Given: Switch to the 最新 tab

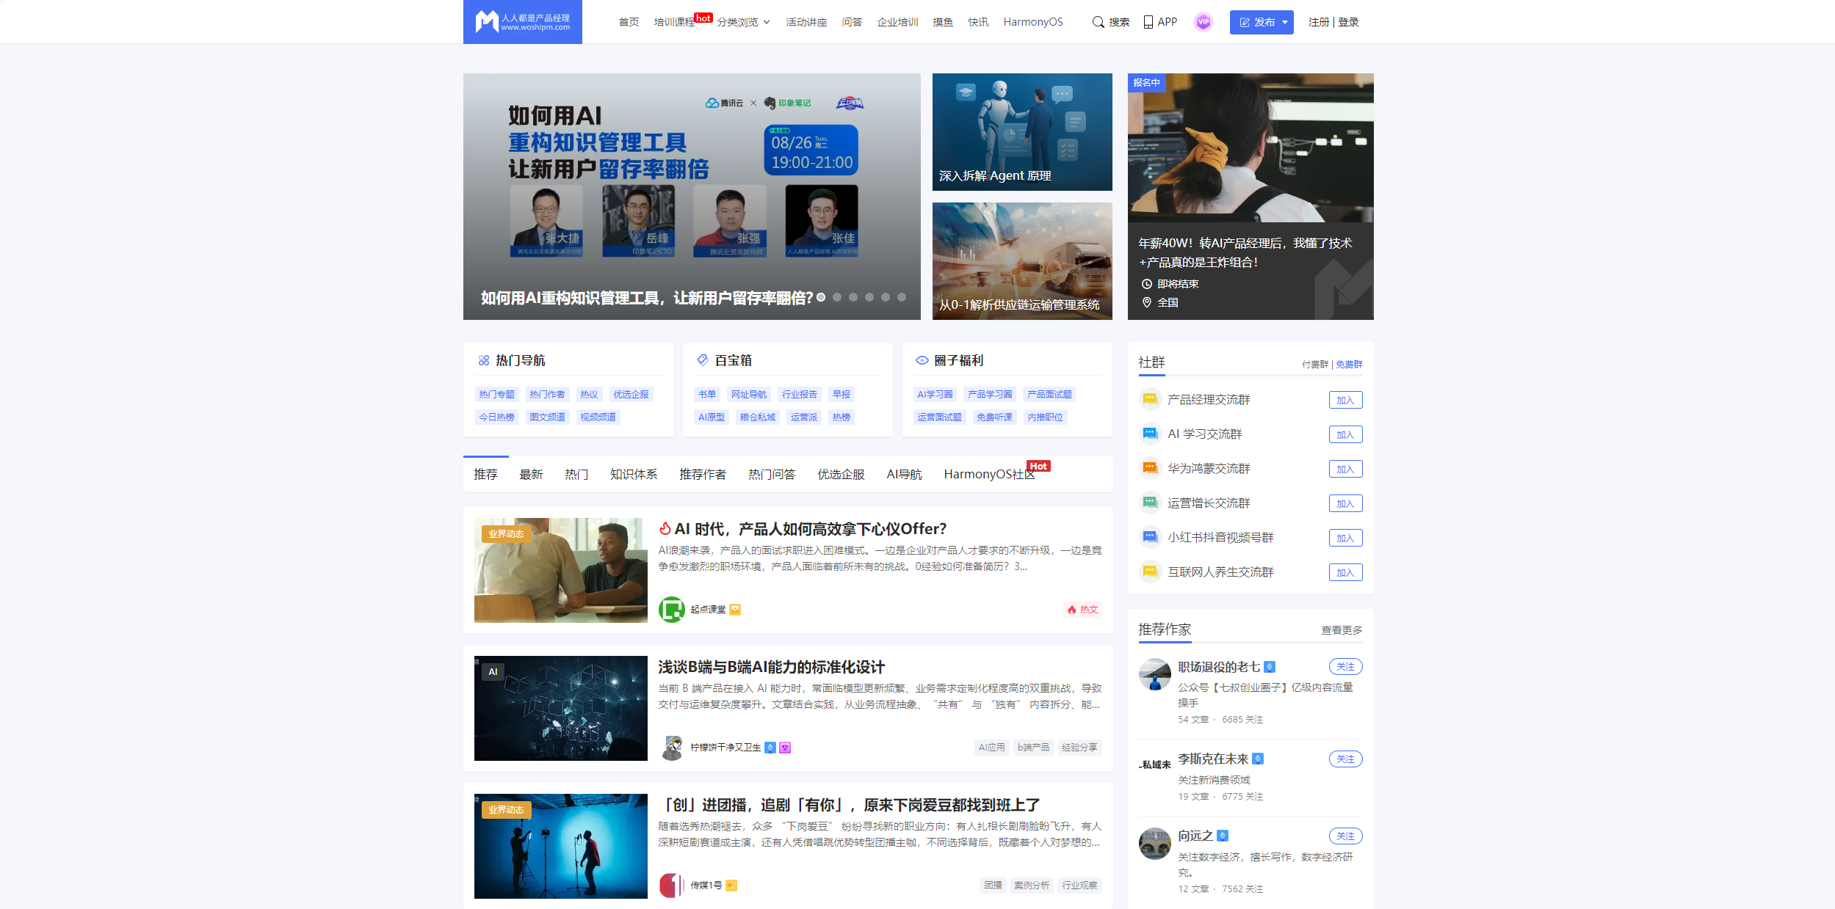Looking at the screenshot, I should [x=531, y=474].
